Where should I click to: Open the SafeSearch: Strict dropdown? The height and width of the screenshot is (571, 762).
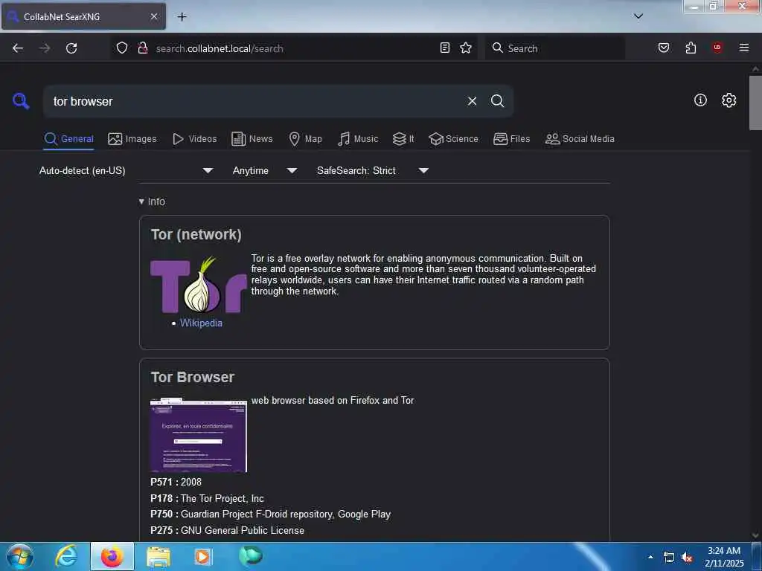pos(372,170)
